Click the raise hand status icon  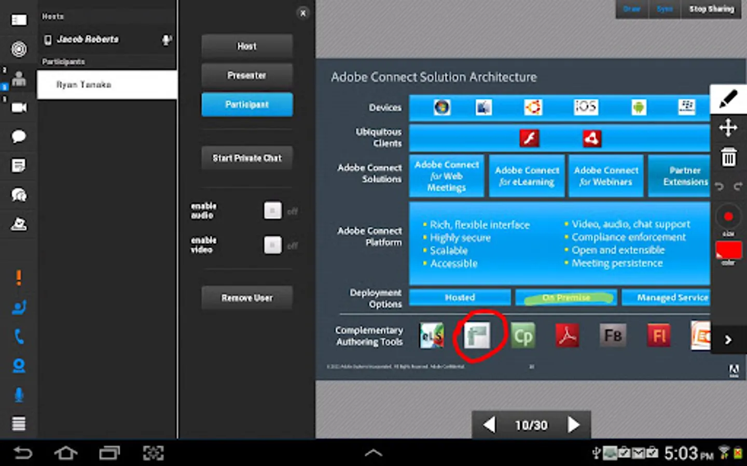[19, 308]
